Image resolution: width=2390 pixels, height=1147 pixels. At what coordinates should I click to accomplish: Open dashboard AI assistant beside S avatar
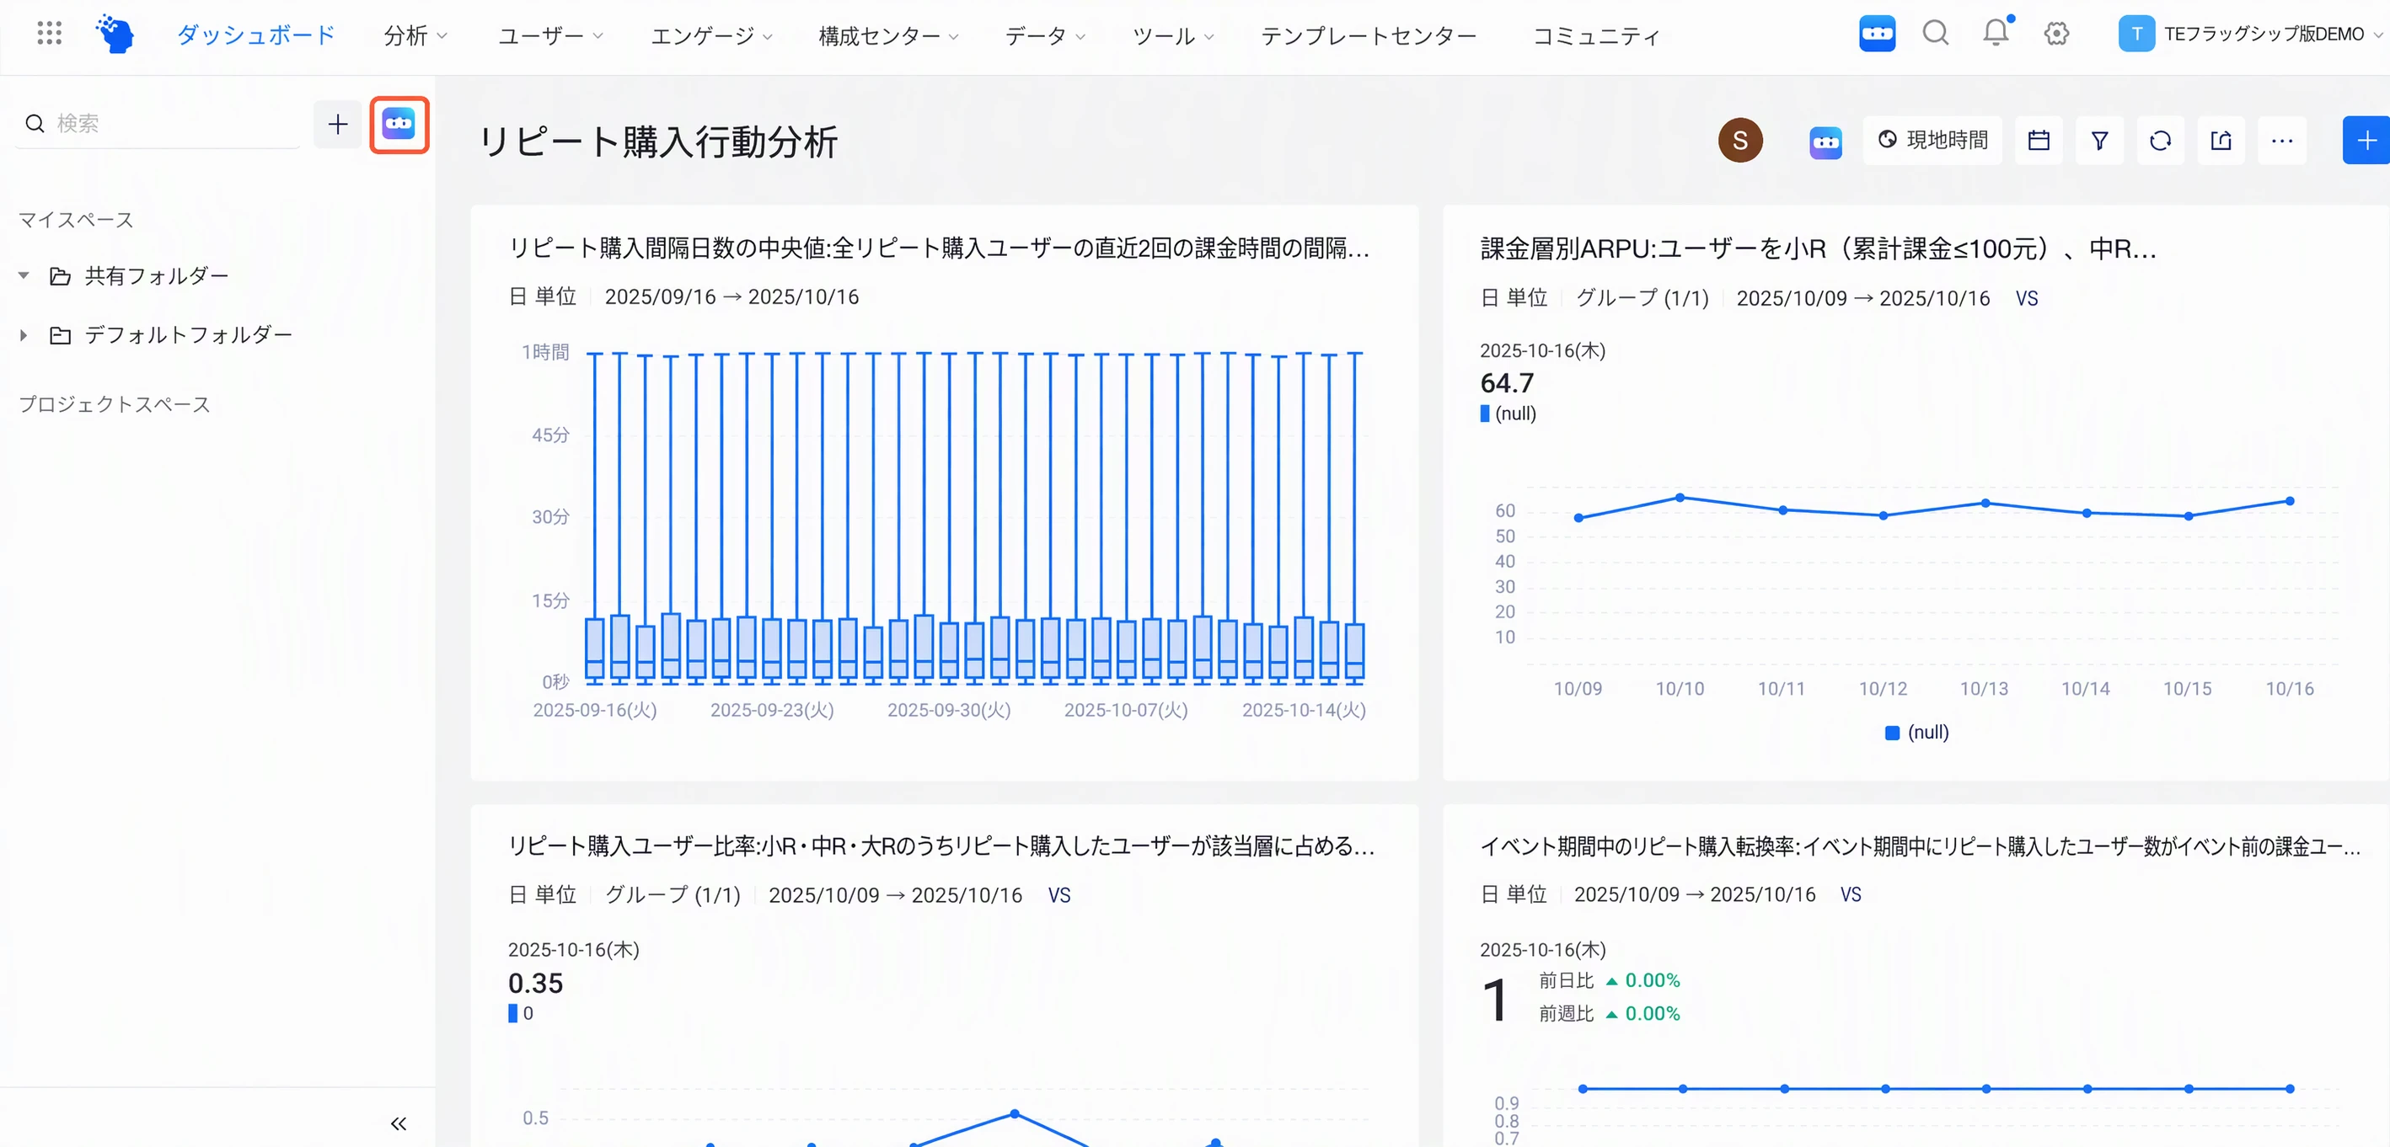[x=1825, y=141]
